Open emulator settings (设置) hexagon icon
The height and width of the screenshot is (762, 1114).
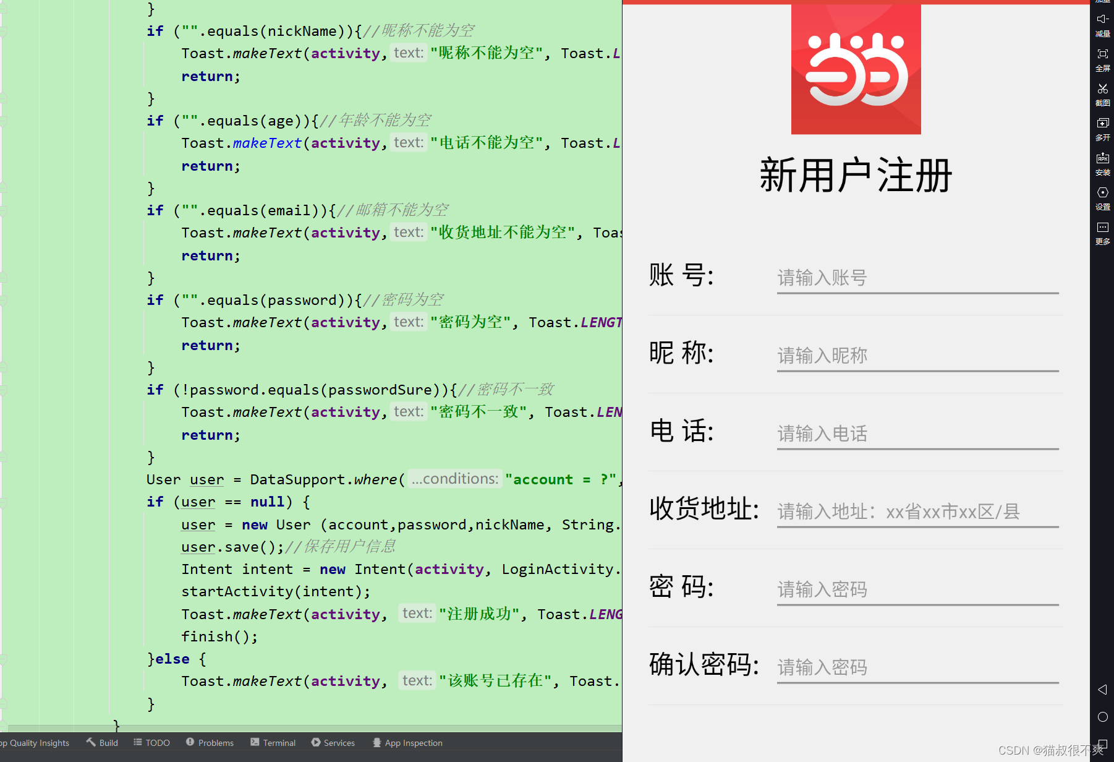pyautogui.click(x=1102, y=192)
